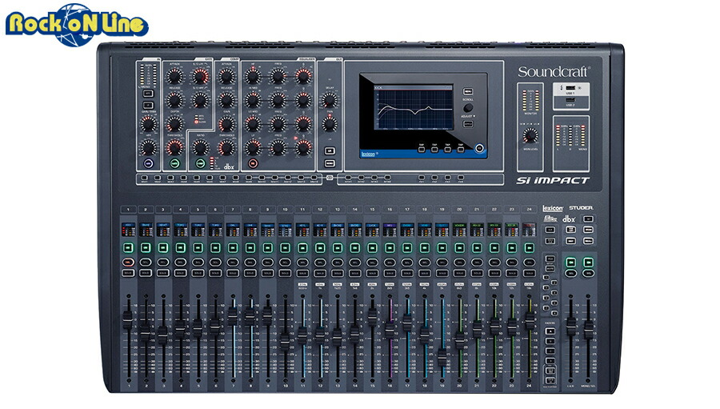Click the gate DEPTH knob
720x409 pixels.
[x=174, y=124]
